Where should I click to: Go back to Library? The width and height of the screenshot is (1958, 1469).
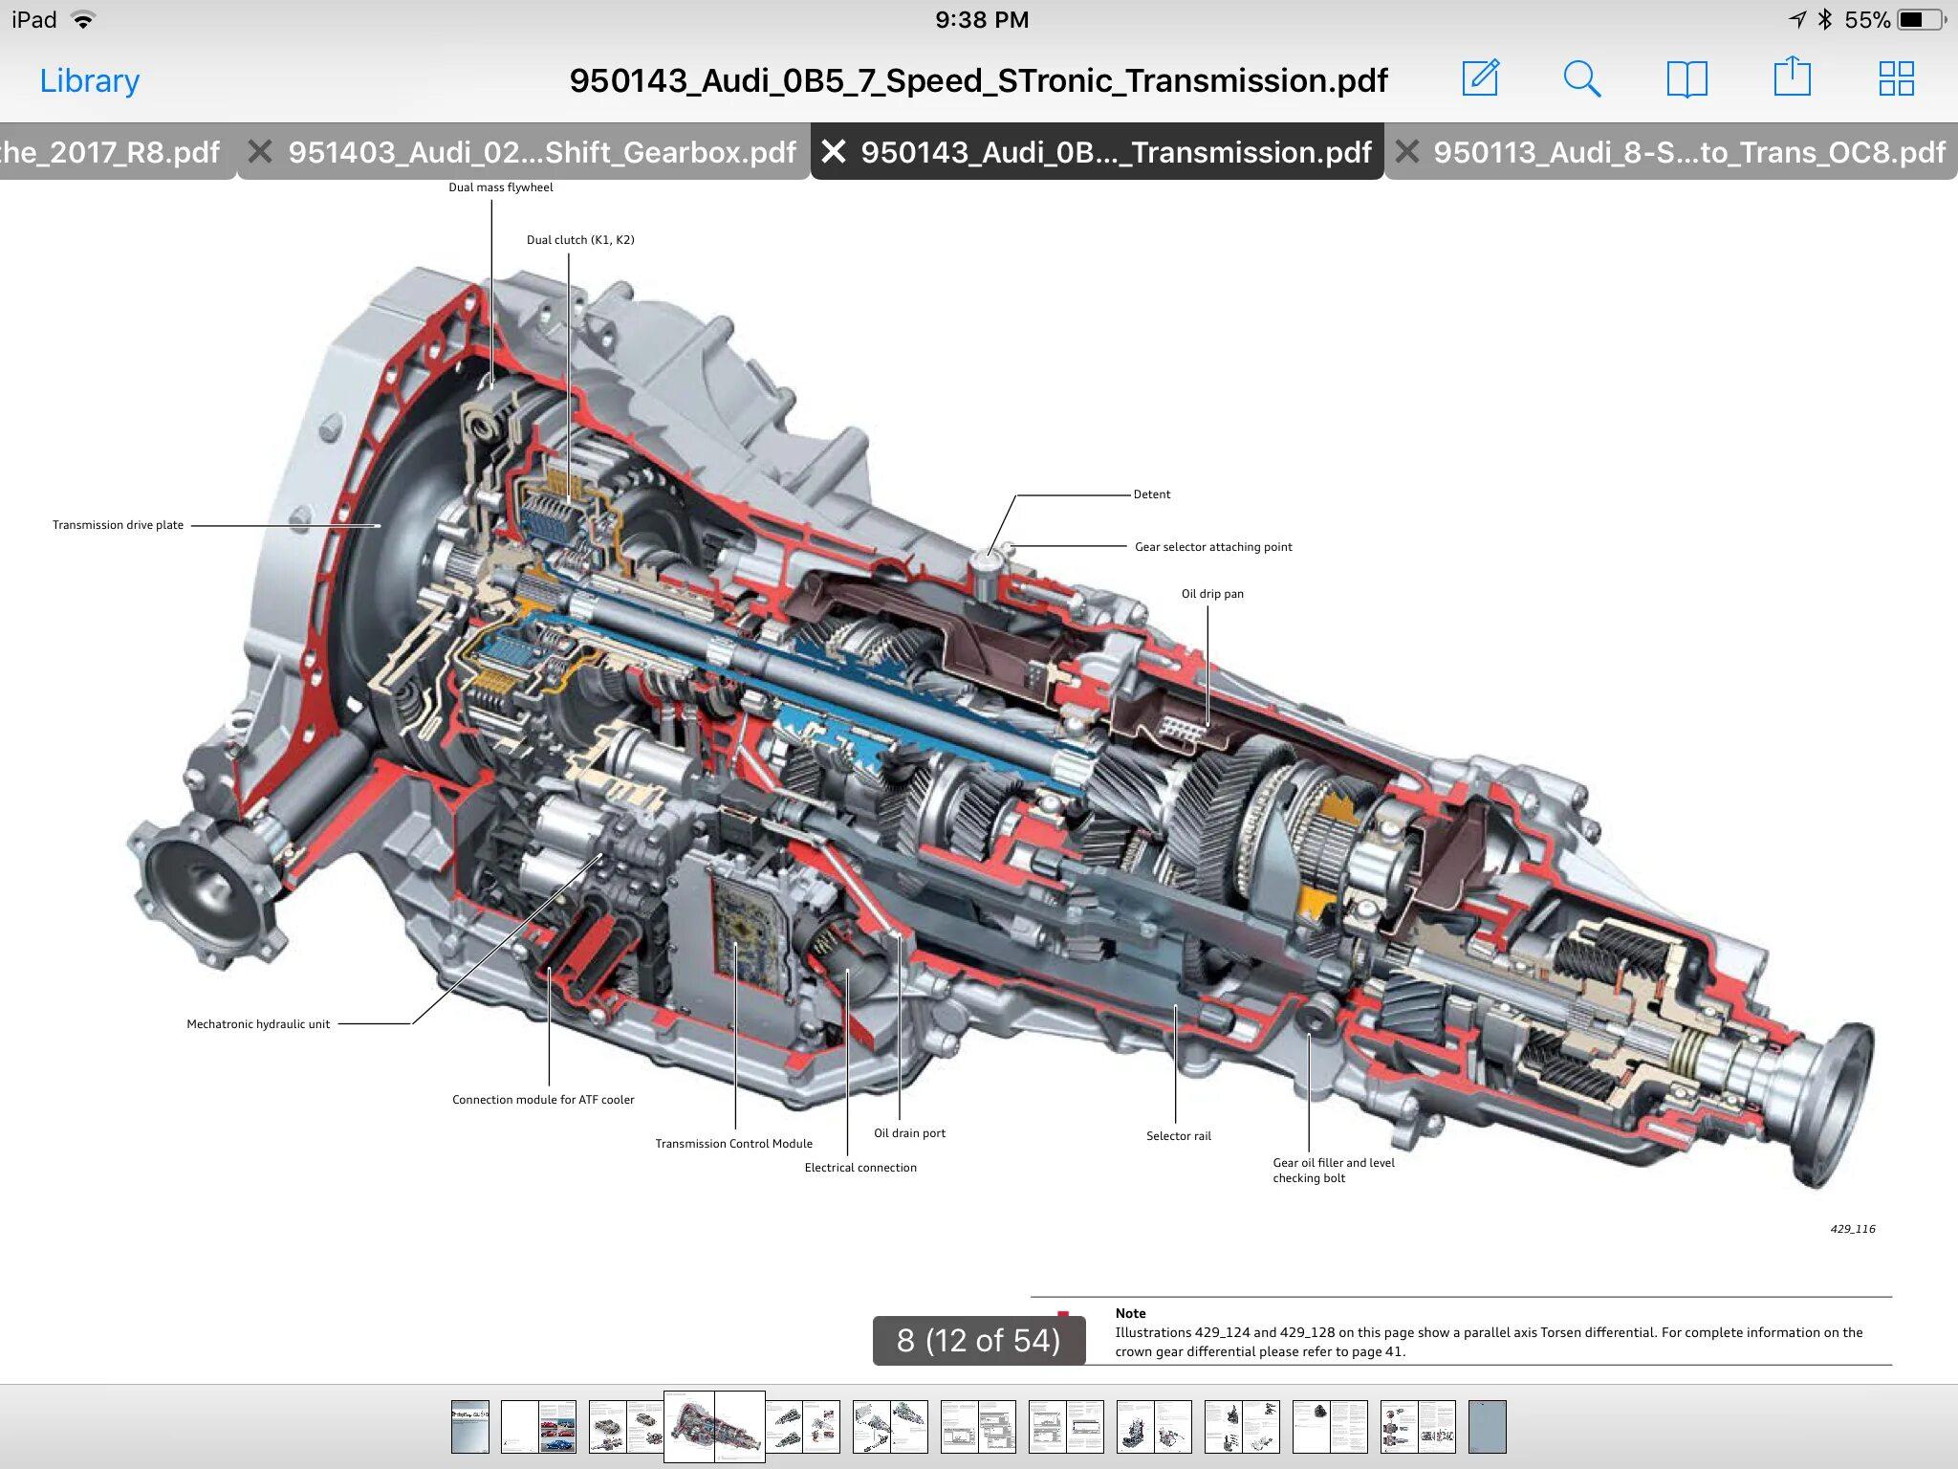coord(89,80)
